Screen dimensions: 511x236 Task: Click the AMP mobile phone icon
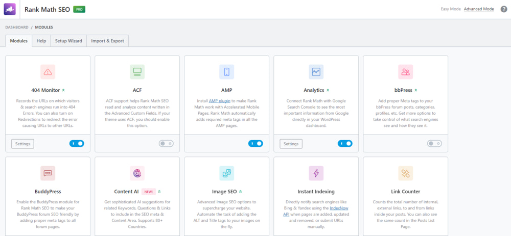(x=227, y=72)
